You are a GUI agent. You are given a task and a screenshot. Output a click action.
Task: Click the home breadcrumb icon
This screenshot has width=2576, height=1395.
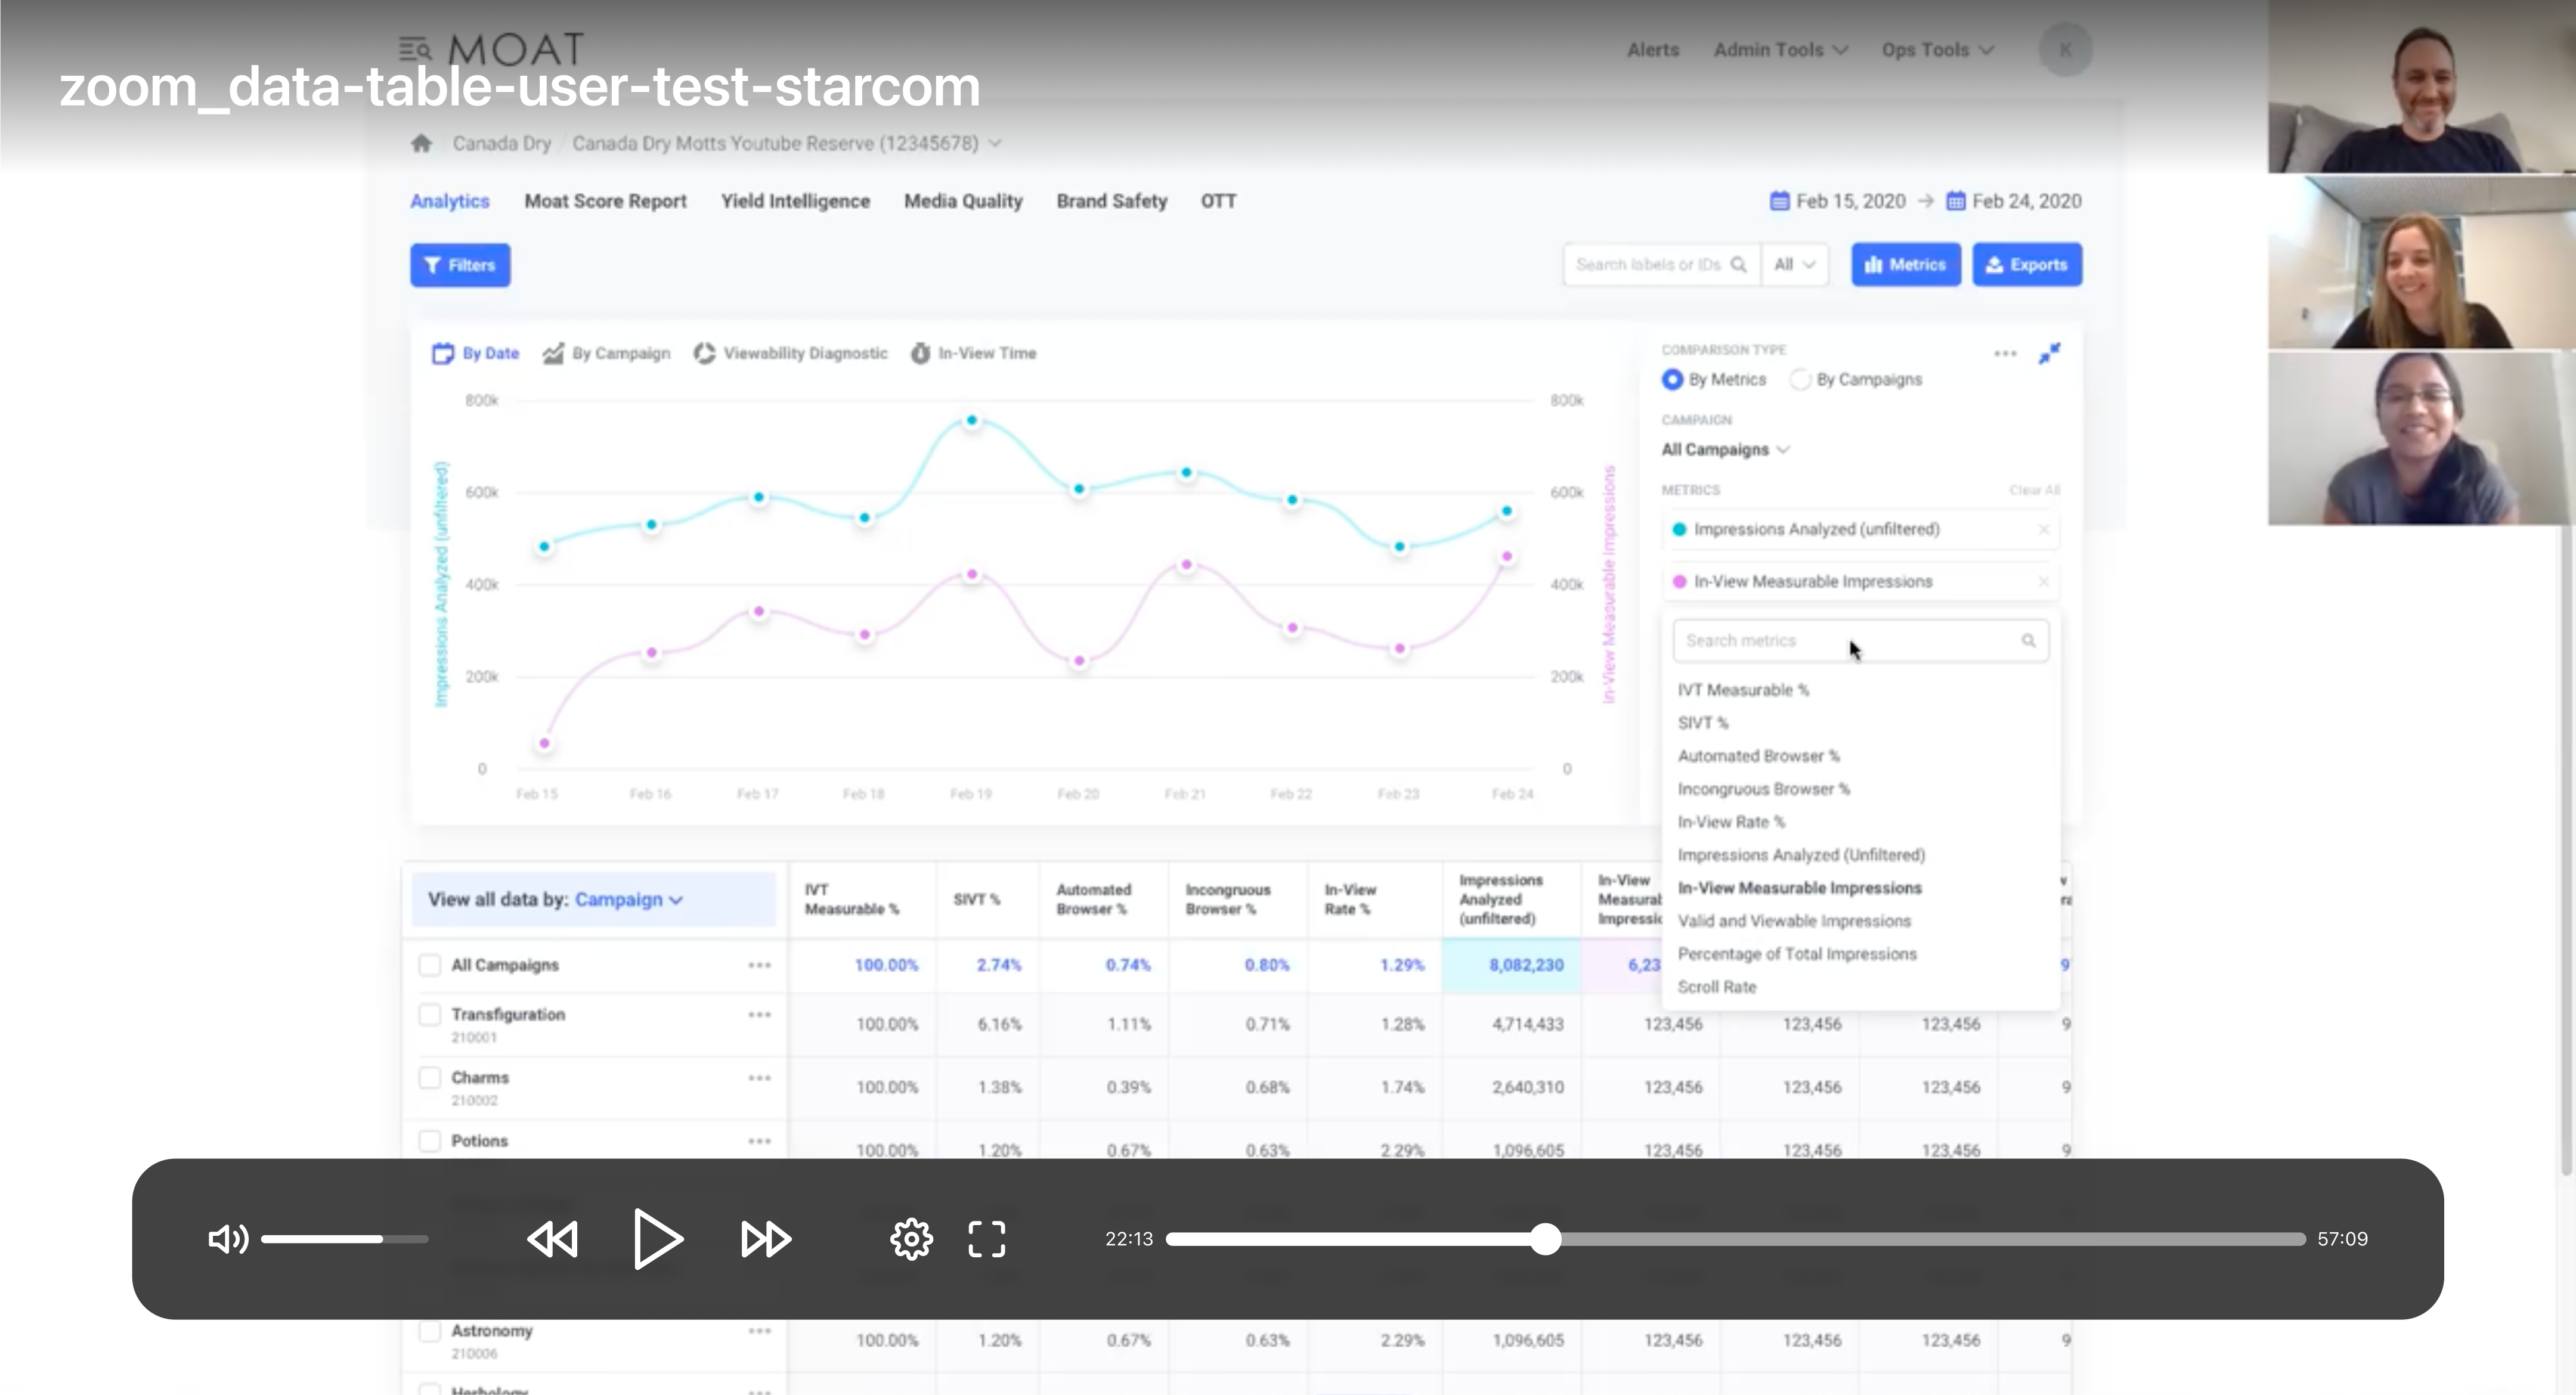(x=421, y=143)
